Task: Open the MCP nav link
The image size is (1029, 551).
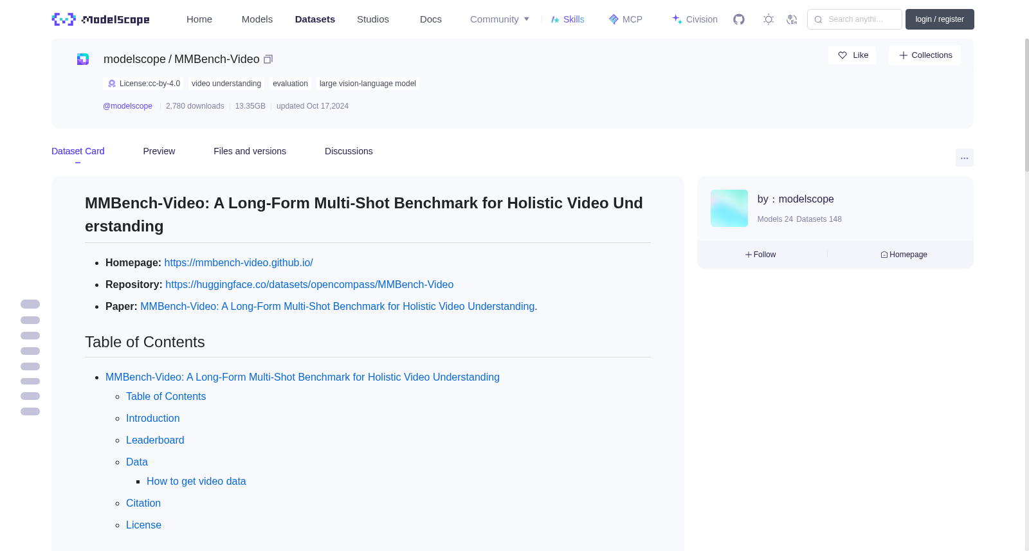Action: point(625,19)
